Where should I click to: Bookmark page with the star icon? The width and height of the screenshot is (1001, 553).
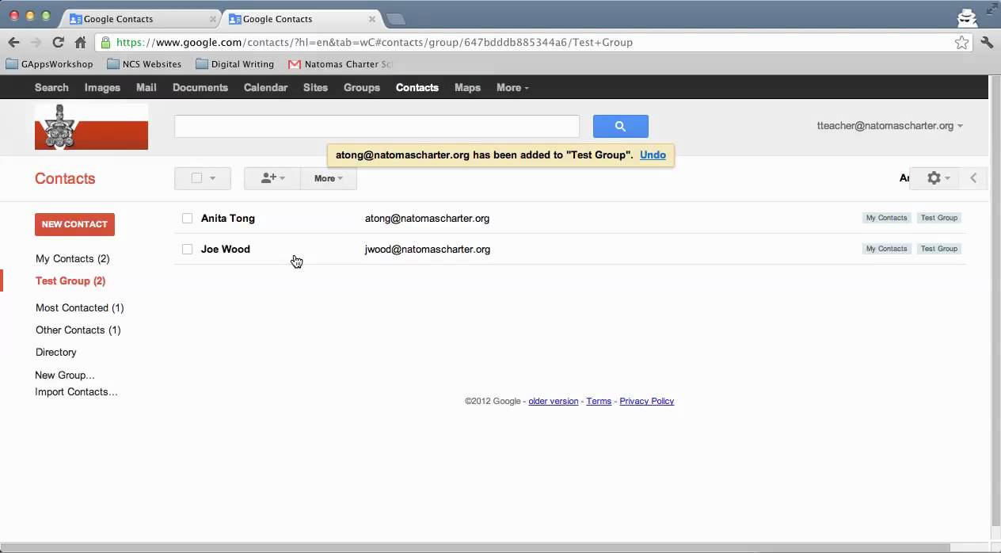(961, 43)
